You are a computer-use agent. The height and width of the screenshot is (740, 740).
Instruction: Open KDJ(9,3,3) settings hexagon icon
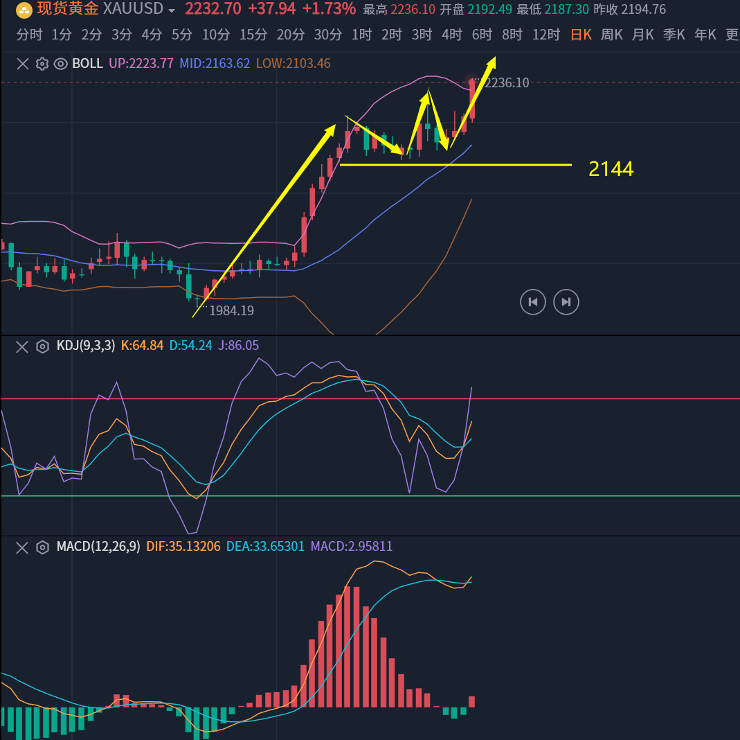(x=42, y=346)
